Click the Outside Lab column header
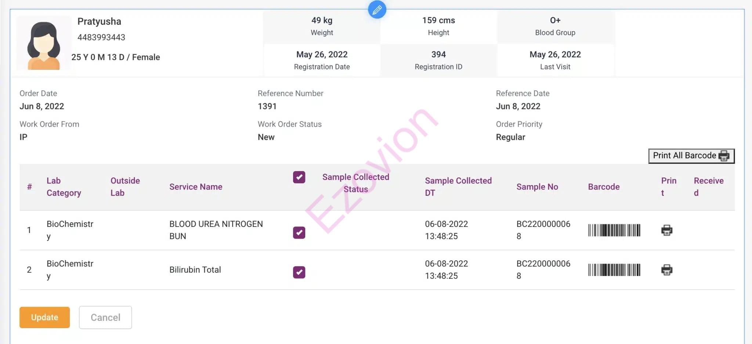 click(x=125, y=187)
